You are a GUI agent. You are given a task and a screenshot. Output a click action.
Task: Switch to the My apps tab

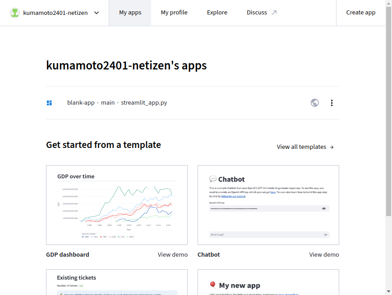pyautogui.click(x=130, y=13)
